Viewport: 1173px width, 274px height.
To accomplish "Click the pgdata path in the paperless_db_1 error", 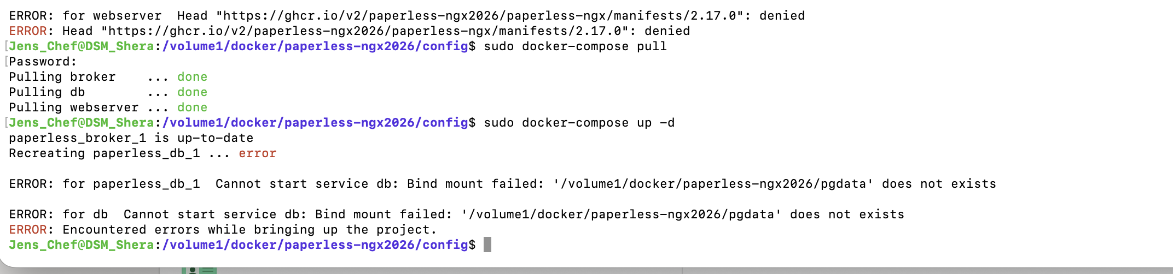I will pyautogui.click(x=713, y=183).
